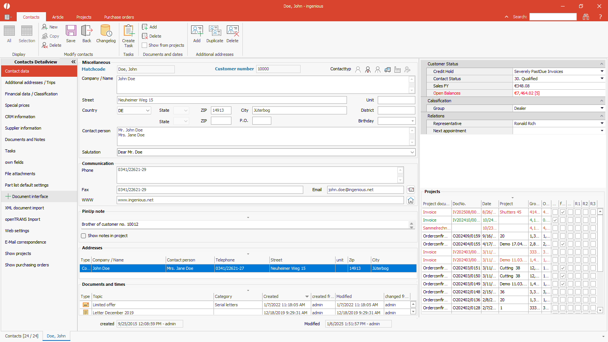Open the Salutation dropdown list

point(412,152)
